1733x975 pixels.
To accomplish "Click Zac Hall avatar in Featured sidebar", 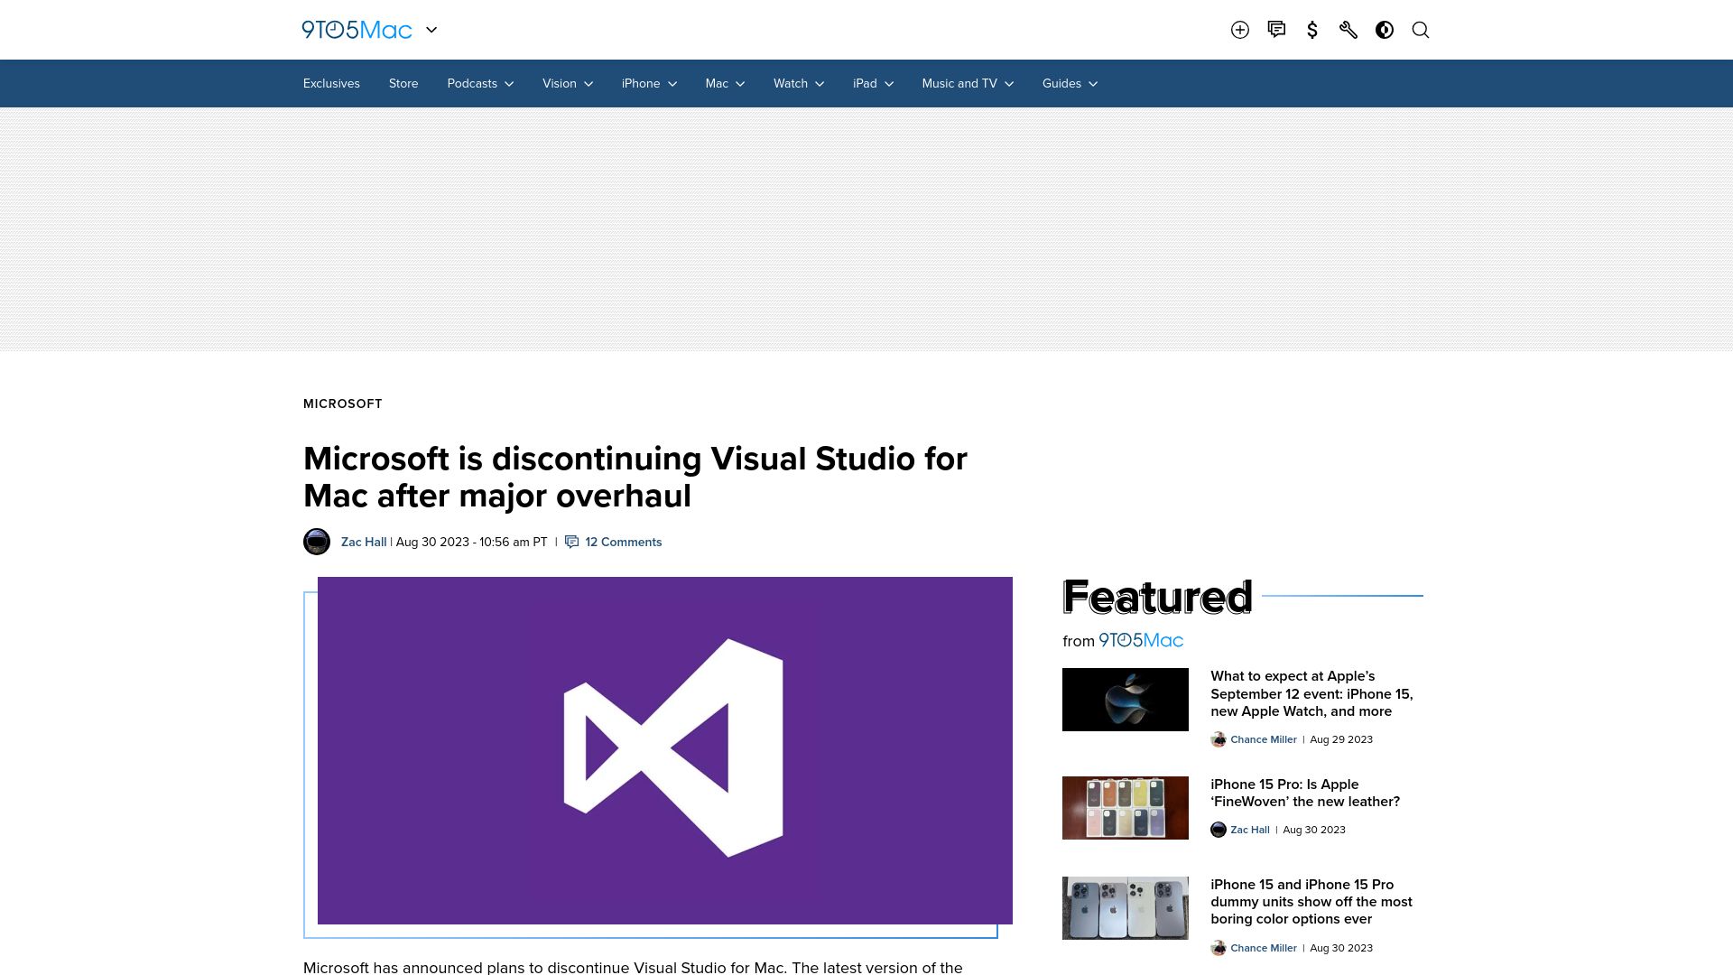I will coord(1219,830).
